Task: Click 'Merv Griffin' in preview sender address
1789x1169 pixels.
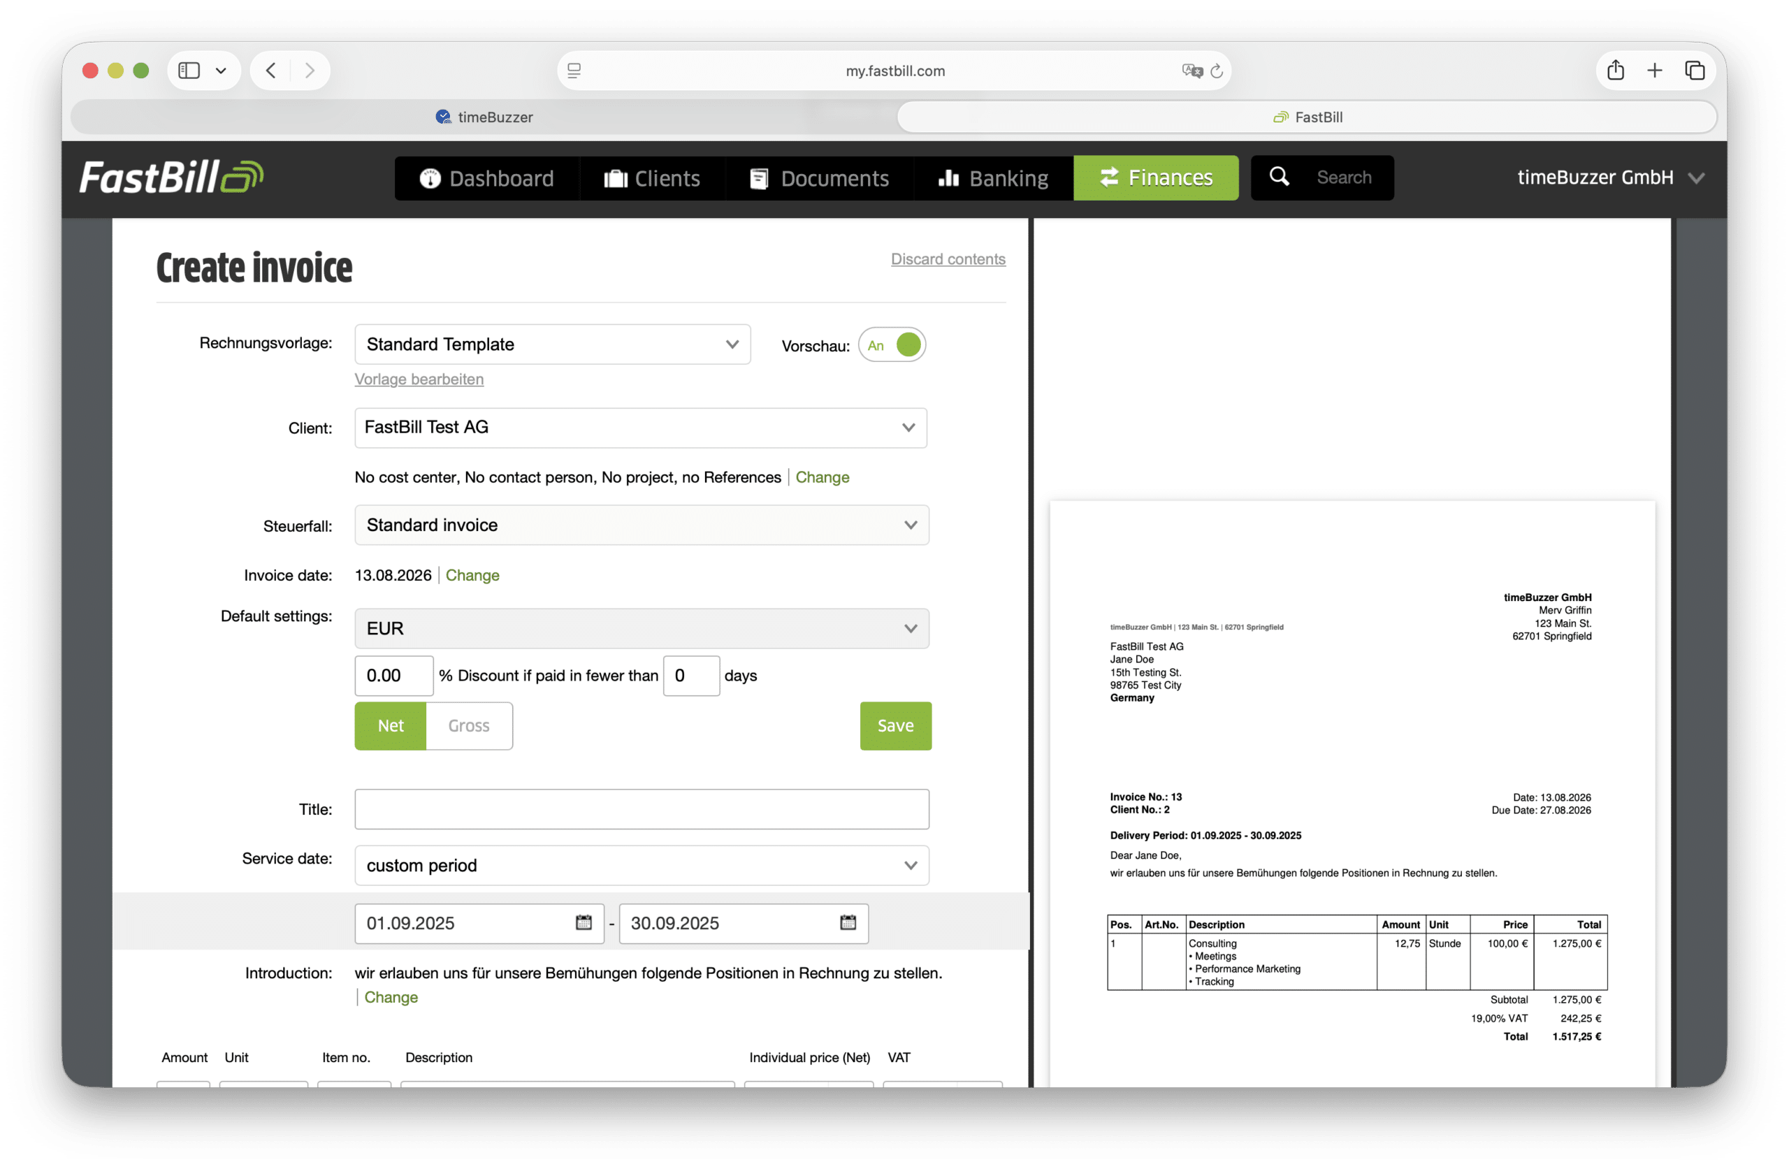Action: tap(1565, 611)
